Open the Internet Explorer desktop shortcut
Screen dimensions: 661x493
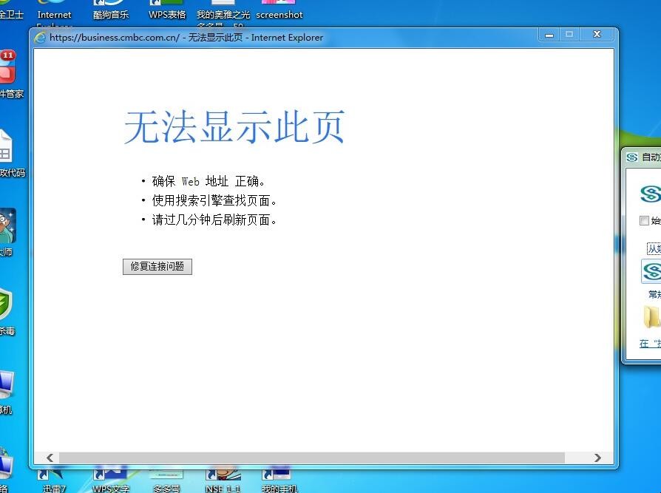[x=55, y=10]
